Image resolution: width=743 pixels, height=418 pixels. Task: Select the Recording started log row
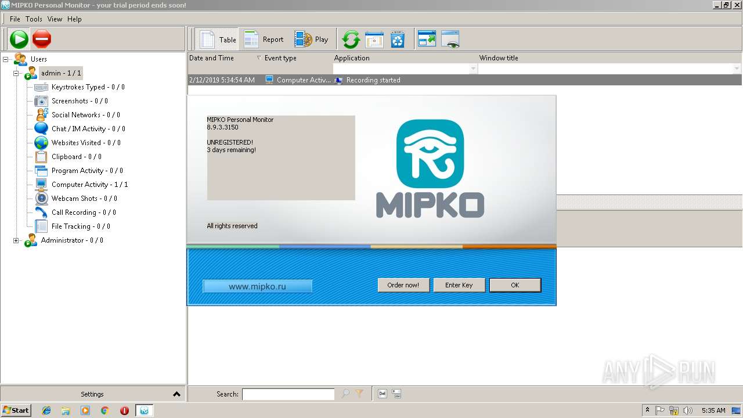[x=464, y=80]
